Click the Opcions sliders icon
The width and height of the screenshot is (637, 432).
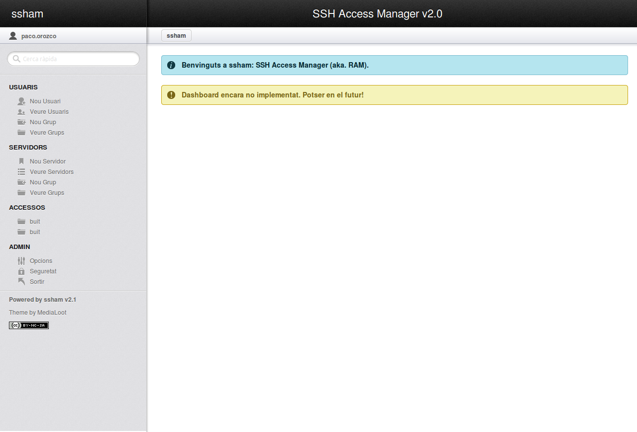tap(21, 260)
